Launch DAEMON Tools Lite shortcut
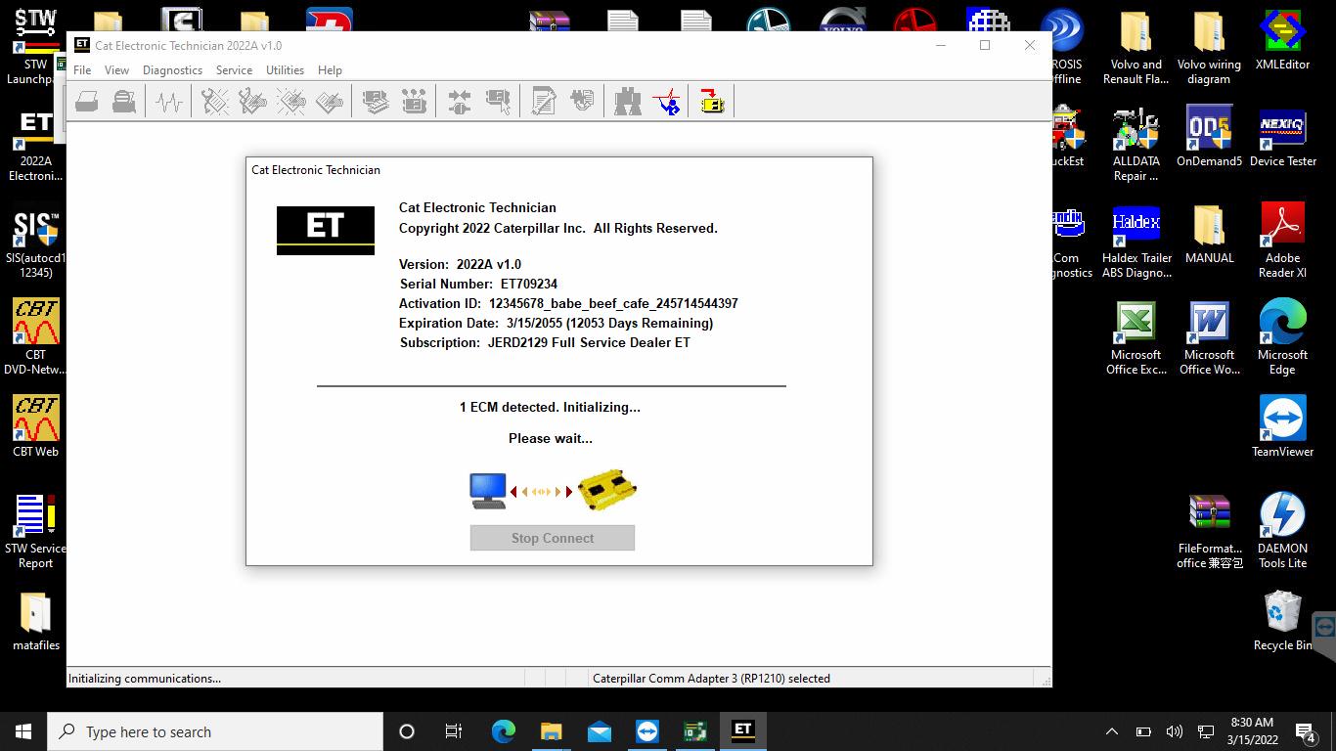Screen dimensions: 1336x751 point(1282,532)
